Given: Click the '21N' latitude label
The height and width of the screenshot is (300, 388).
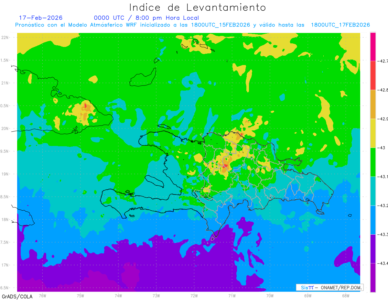Looking at the screenshot, I should 5,83.
